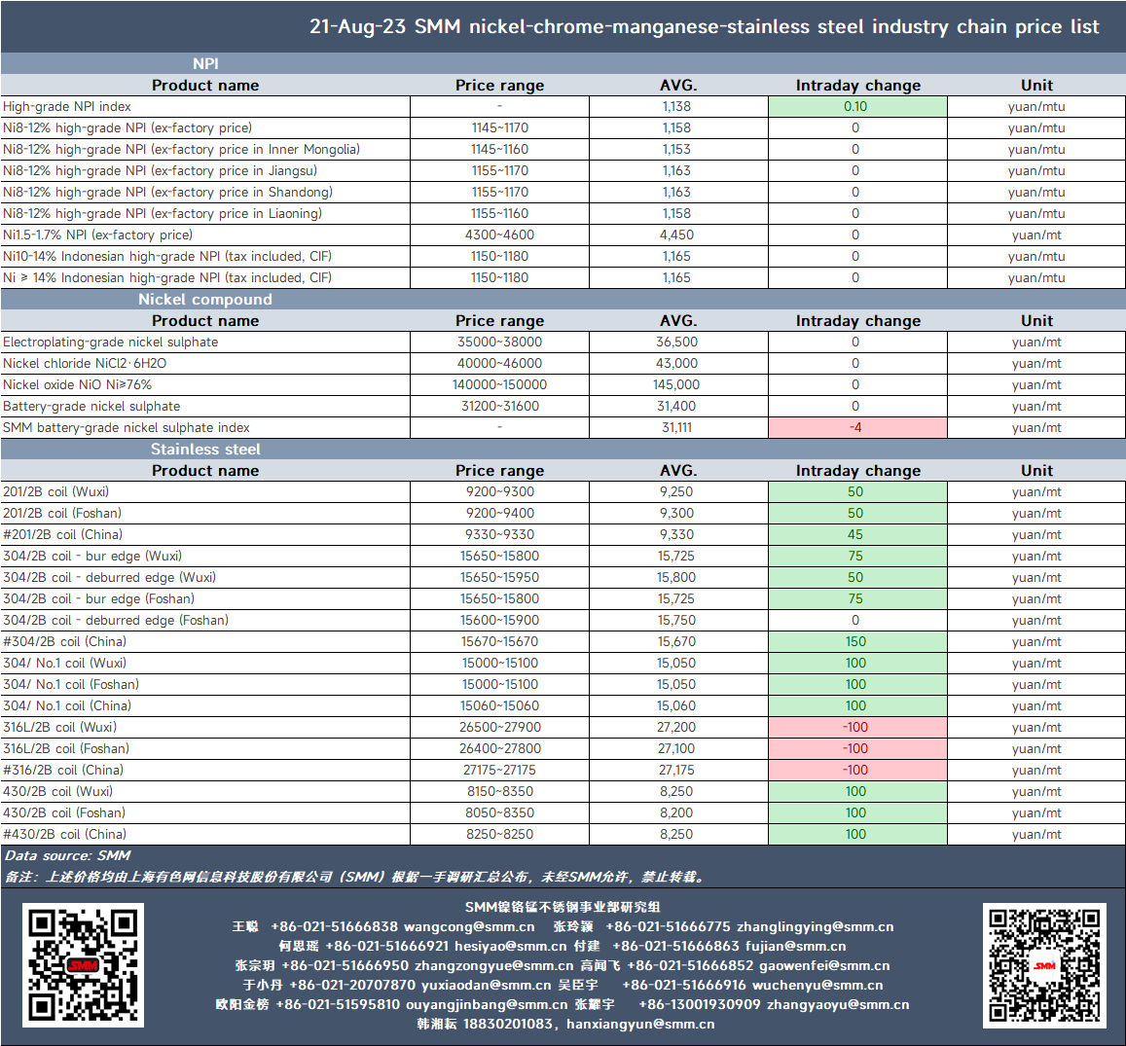This screenshot has width=1126, height=1046.
Task: Select the 15,750 average value
Action: tap(676, 620)
